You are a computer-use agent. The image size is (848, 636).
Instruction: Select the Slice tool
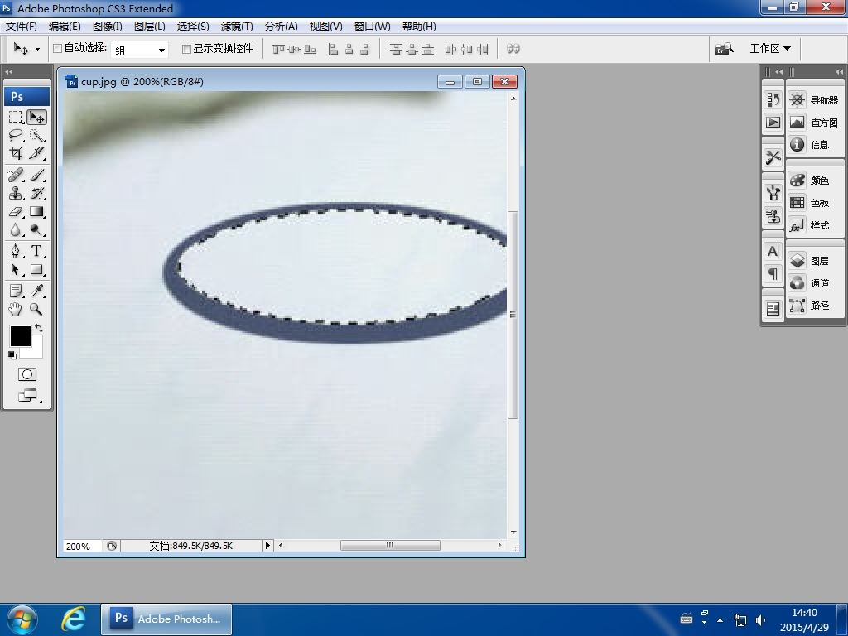36,153
